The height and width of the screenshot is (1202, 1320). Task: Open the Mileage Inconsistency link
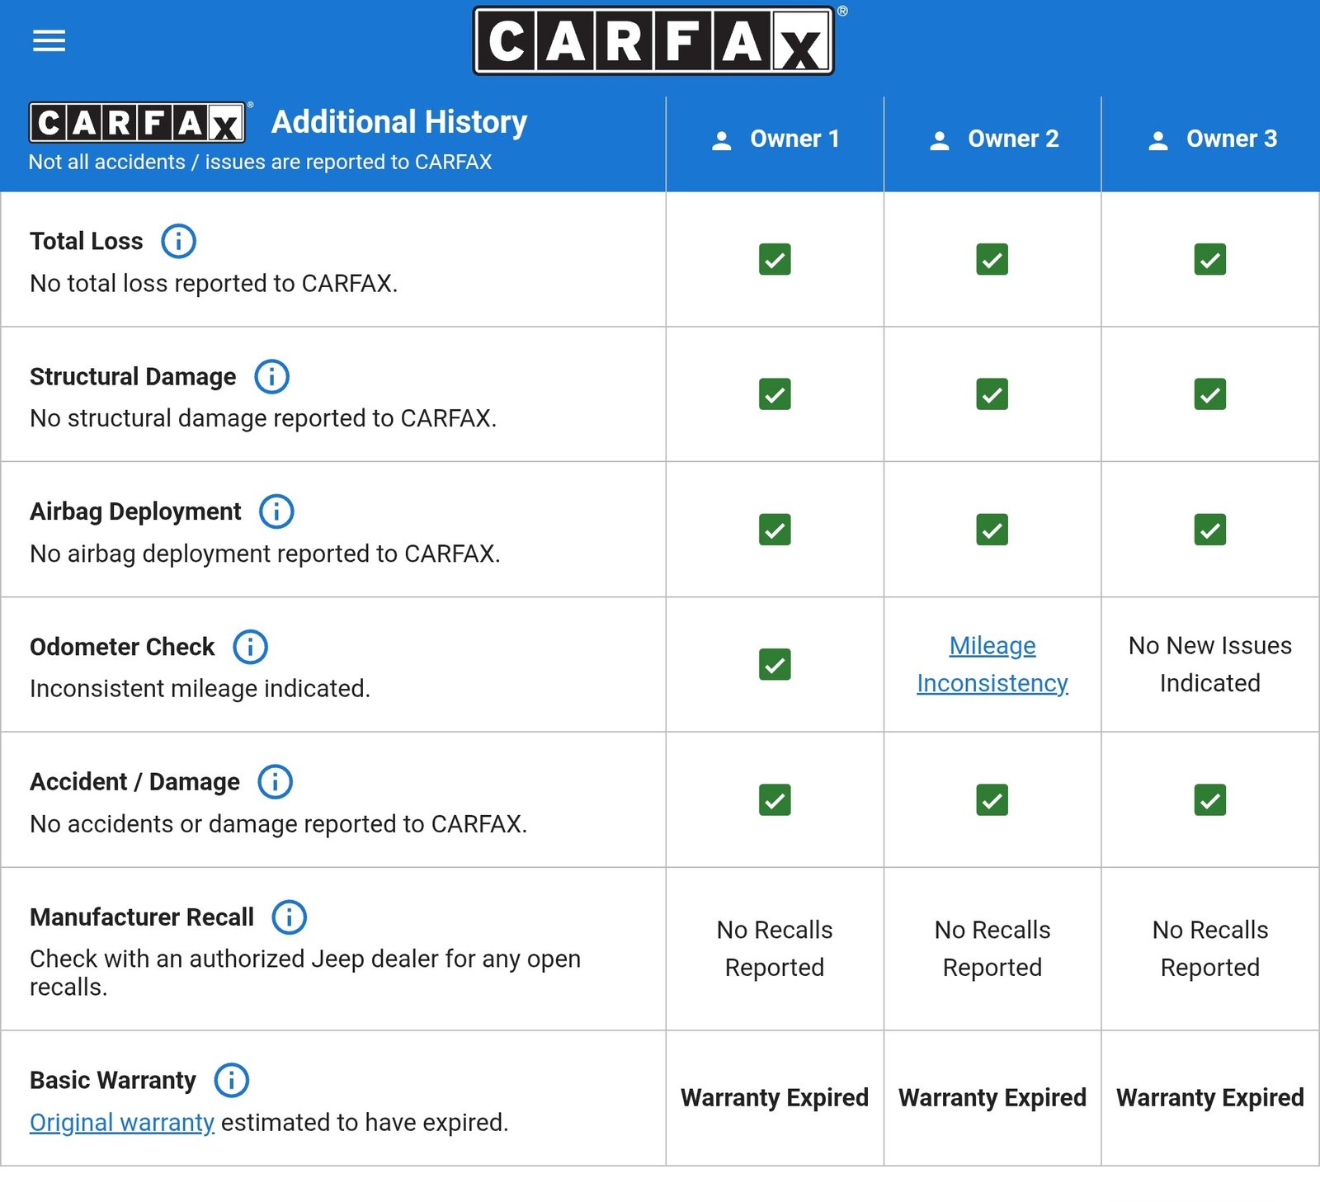pyautogui.click(x=992, y=664)
